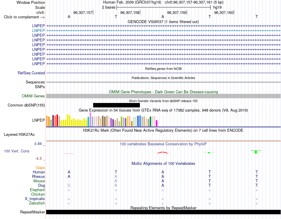281x219 pixels.
Task: Click the 'Dog' species row label
Action: click(41, 186)
